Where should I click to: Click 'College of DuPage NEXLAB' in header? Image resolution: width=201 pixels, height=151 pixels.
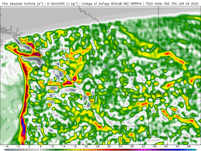click(x=102, y=4)
